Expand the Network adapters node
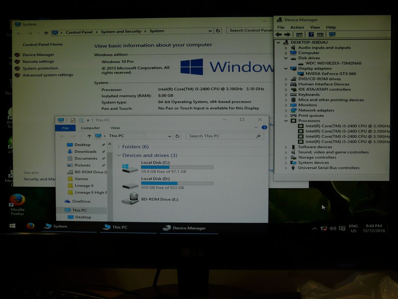The image size is (398, 299). (286, 111)
